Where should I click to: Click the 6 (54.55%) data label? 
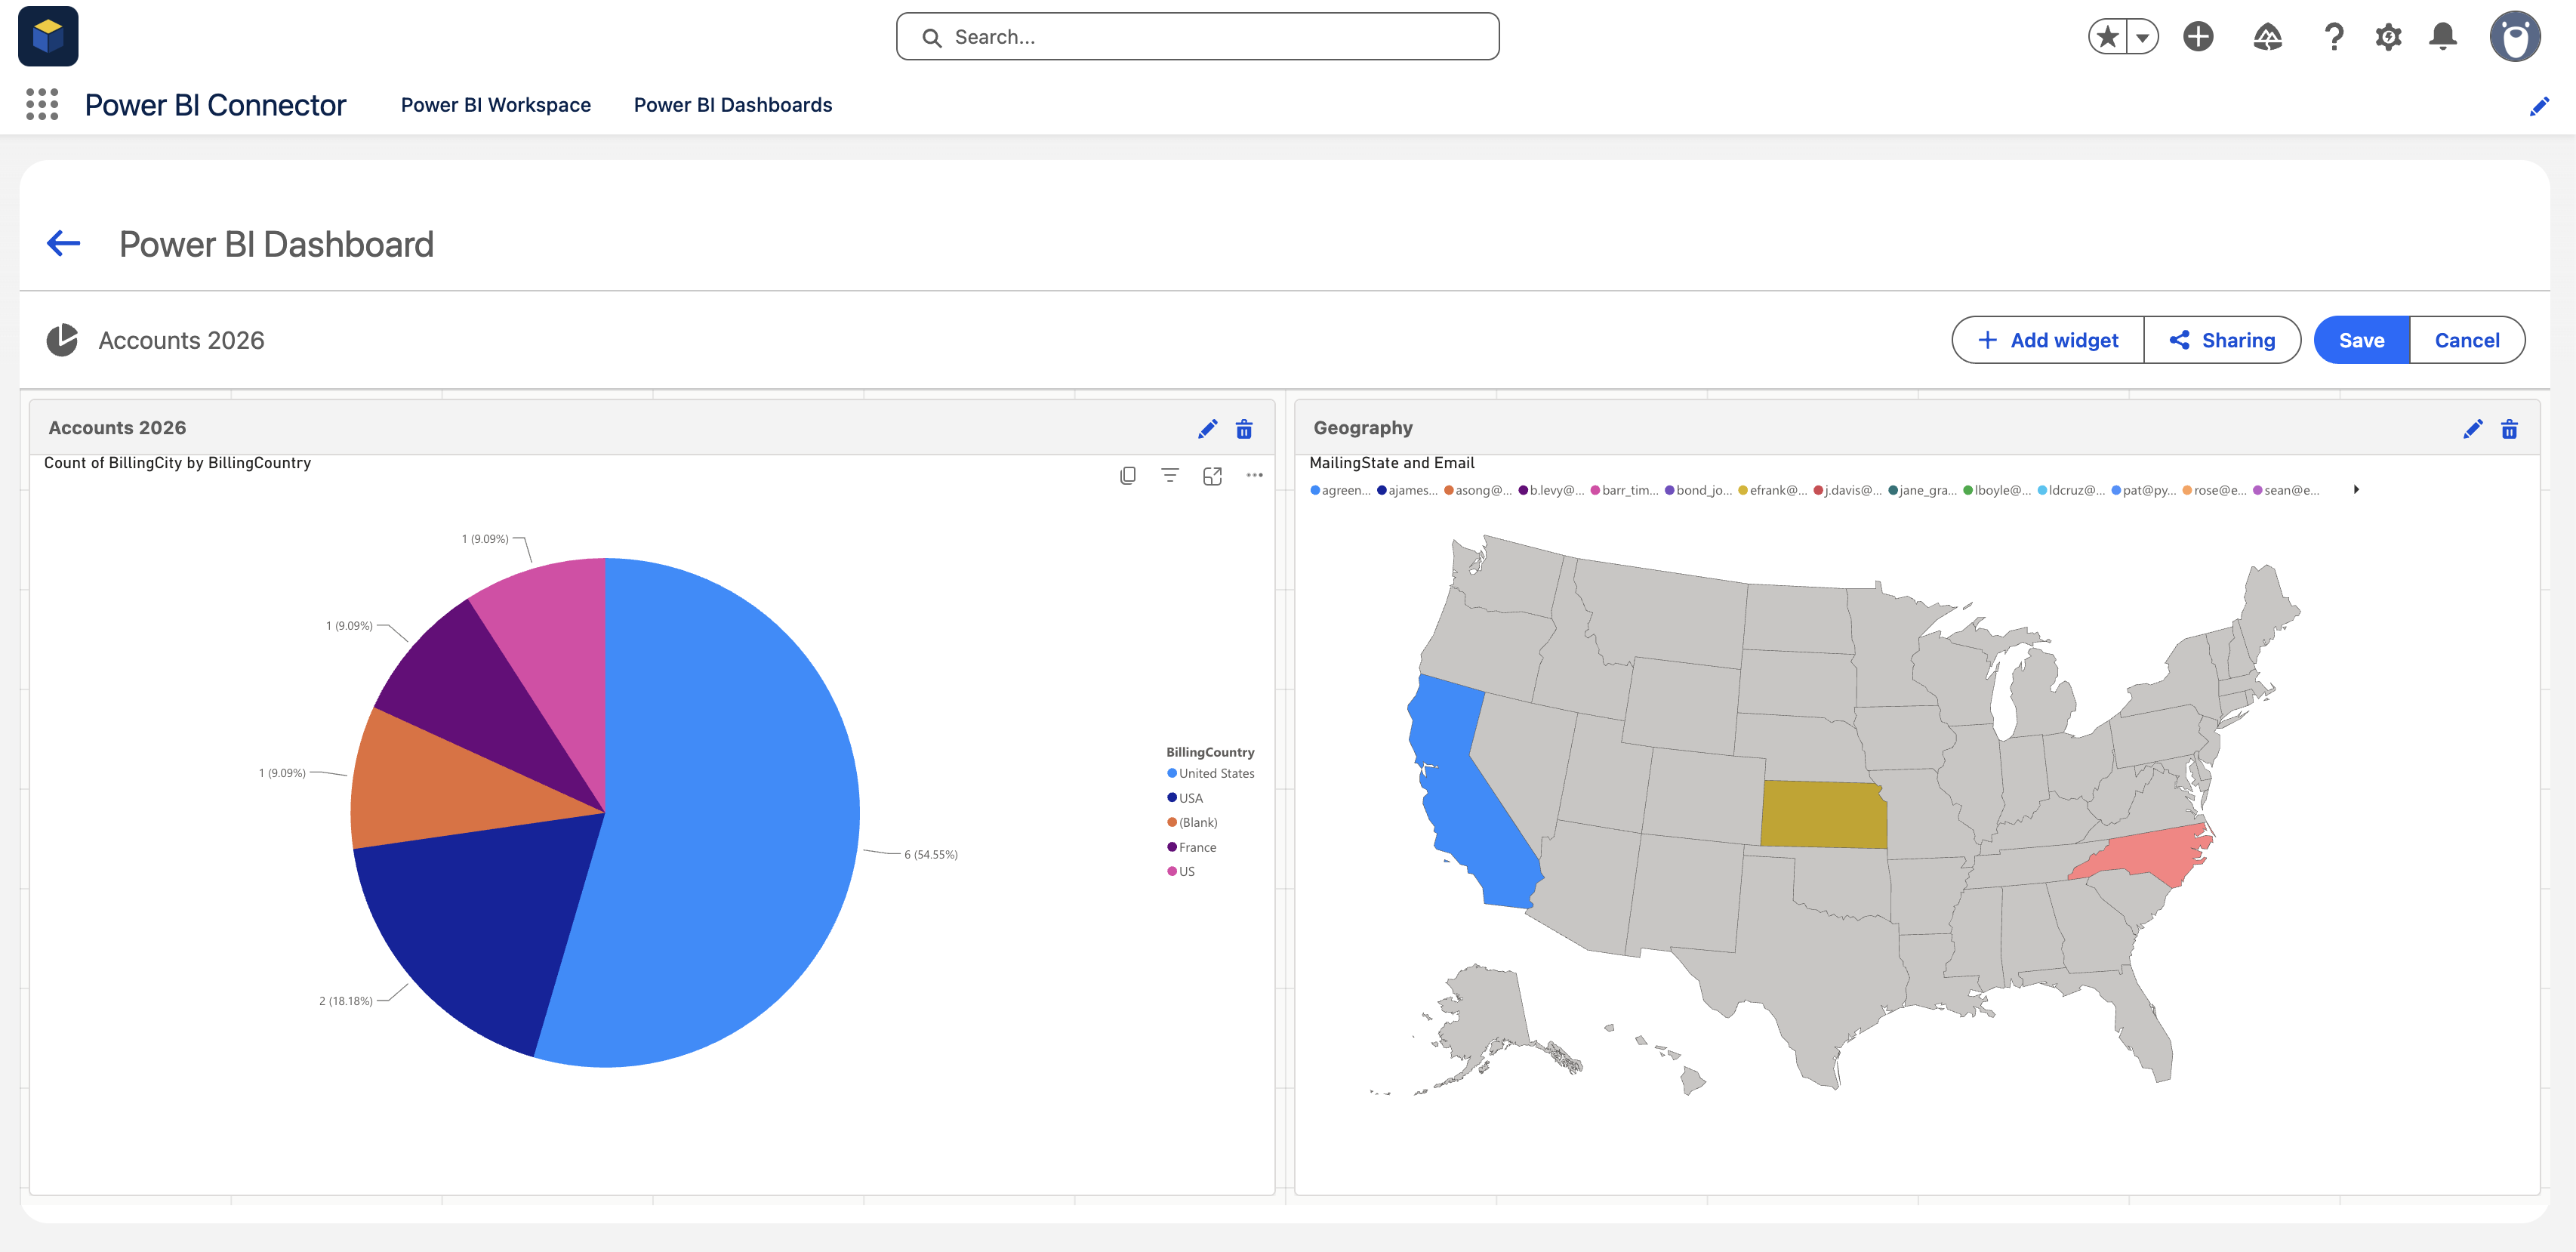pyautogui.click(x=930, y=855)
